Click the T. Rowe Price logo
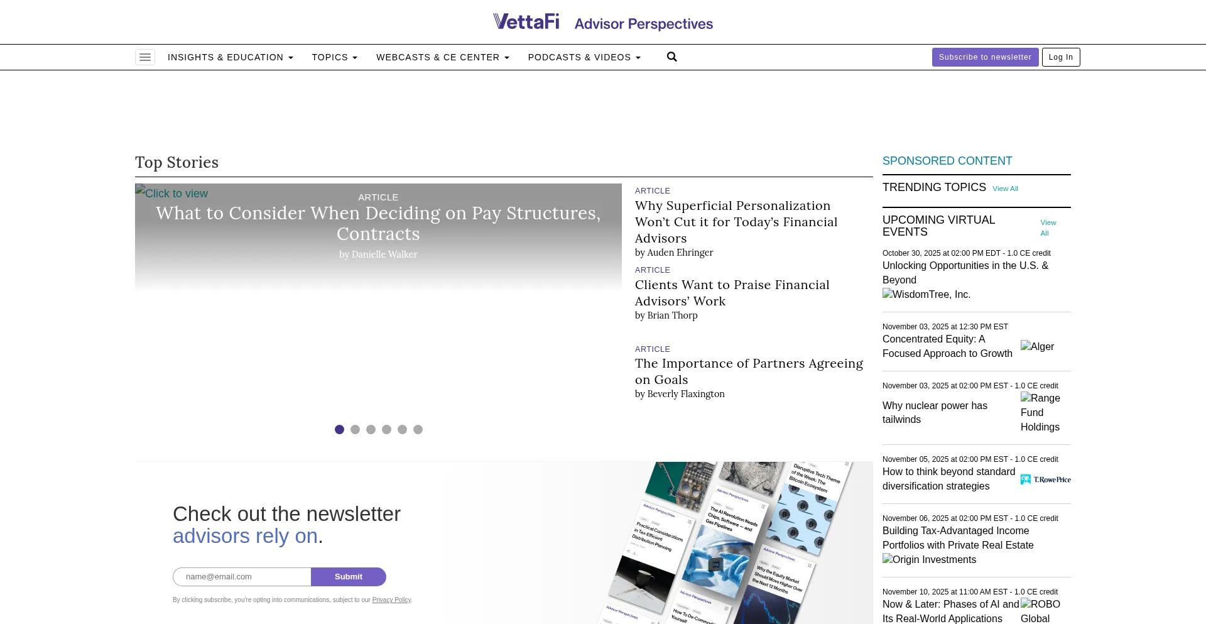This screenshot has height=624, width=1206. [1045, 479]
